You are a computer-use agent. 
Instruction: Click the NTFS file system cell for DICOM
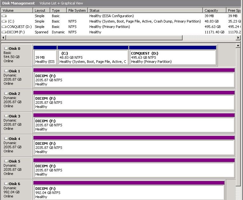point(73,32)
